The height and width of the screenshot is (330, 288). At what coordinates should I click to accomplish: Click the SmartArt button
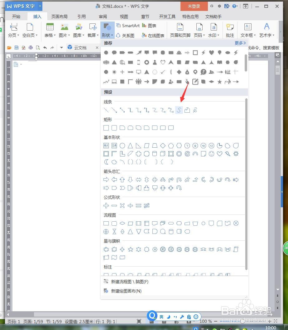click(128, 26)
